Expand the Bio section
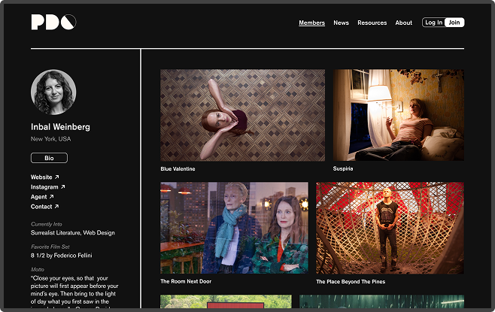This screenshot has height=312, width=495. pyautogui.click(x=49, y=158)
